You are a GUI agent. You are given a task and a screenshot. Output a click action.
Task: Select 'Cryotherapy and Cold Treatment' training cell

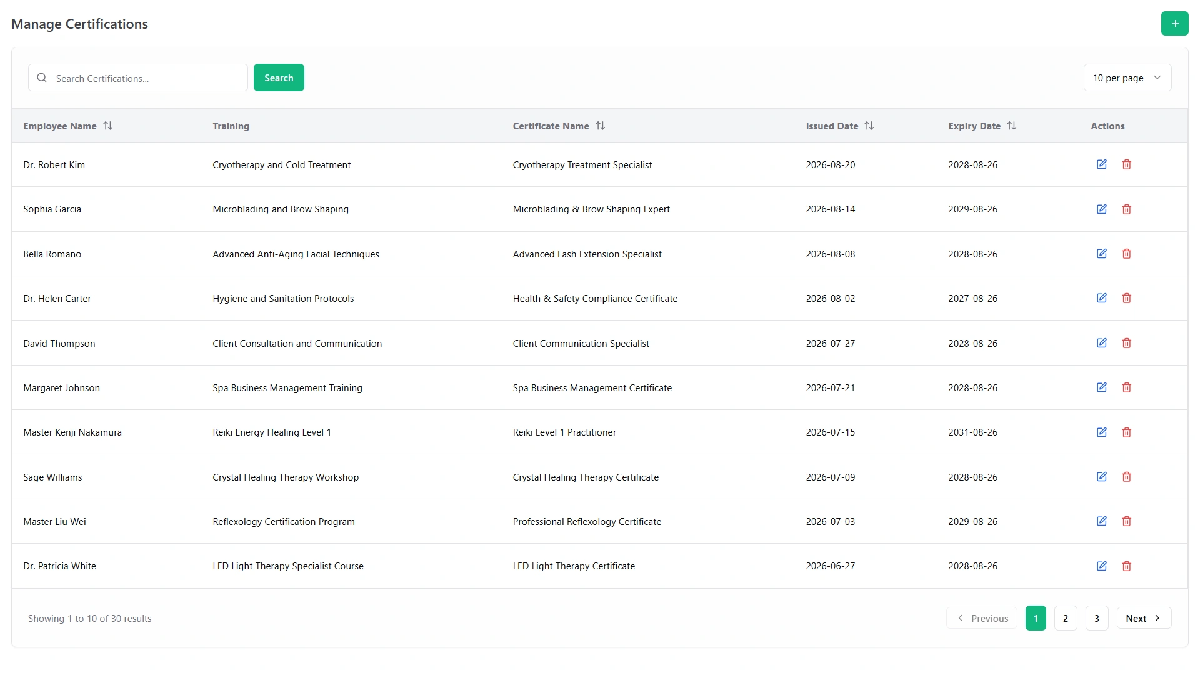point(281,165)
